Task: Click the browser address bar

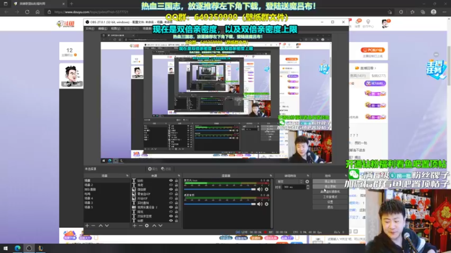Action: (x=220, y=12)
